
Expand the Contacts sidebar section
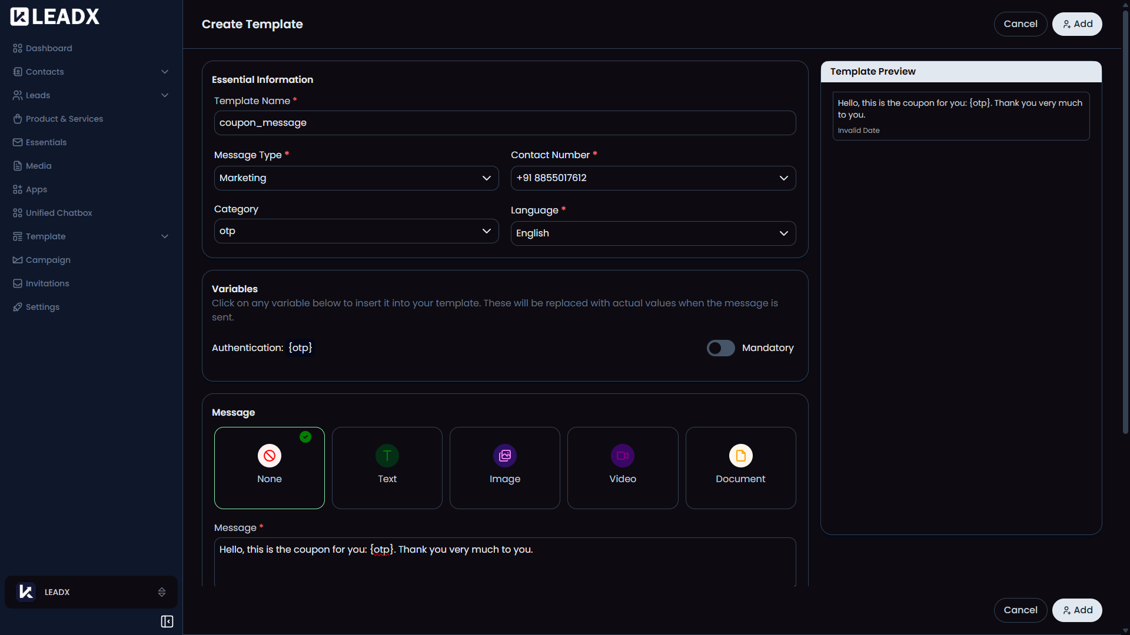point(165,72)
